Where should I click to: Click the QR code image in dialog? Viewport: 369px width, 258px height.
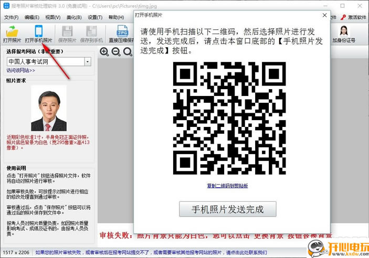229,118
